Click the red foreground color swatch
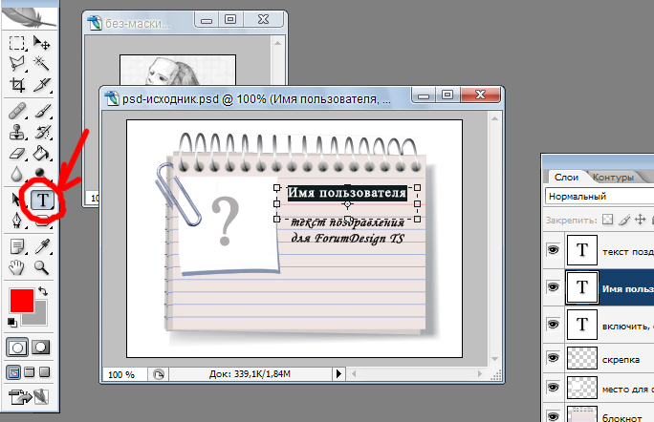This screenshot has height=422, width=654. pyautogui.click(x=22, y=301)
